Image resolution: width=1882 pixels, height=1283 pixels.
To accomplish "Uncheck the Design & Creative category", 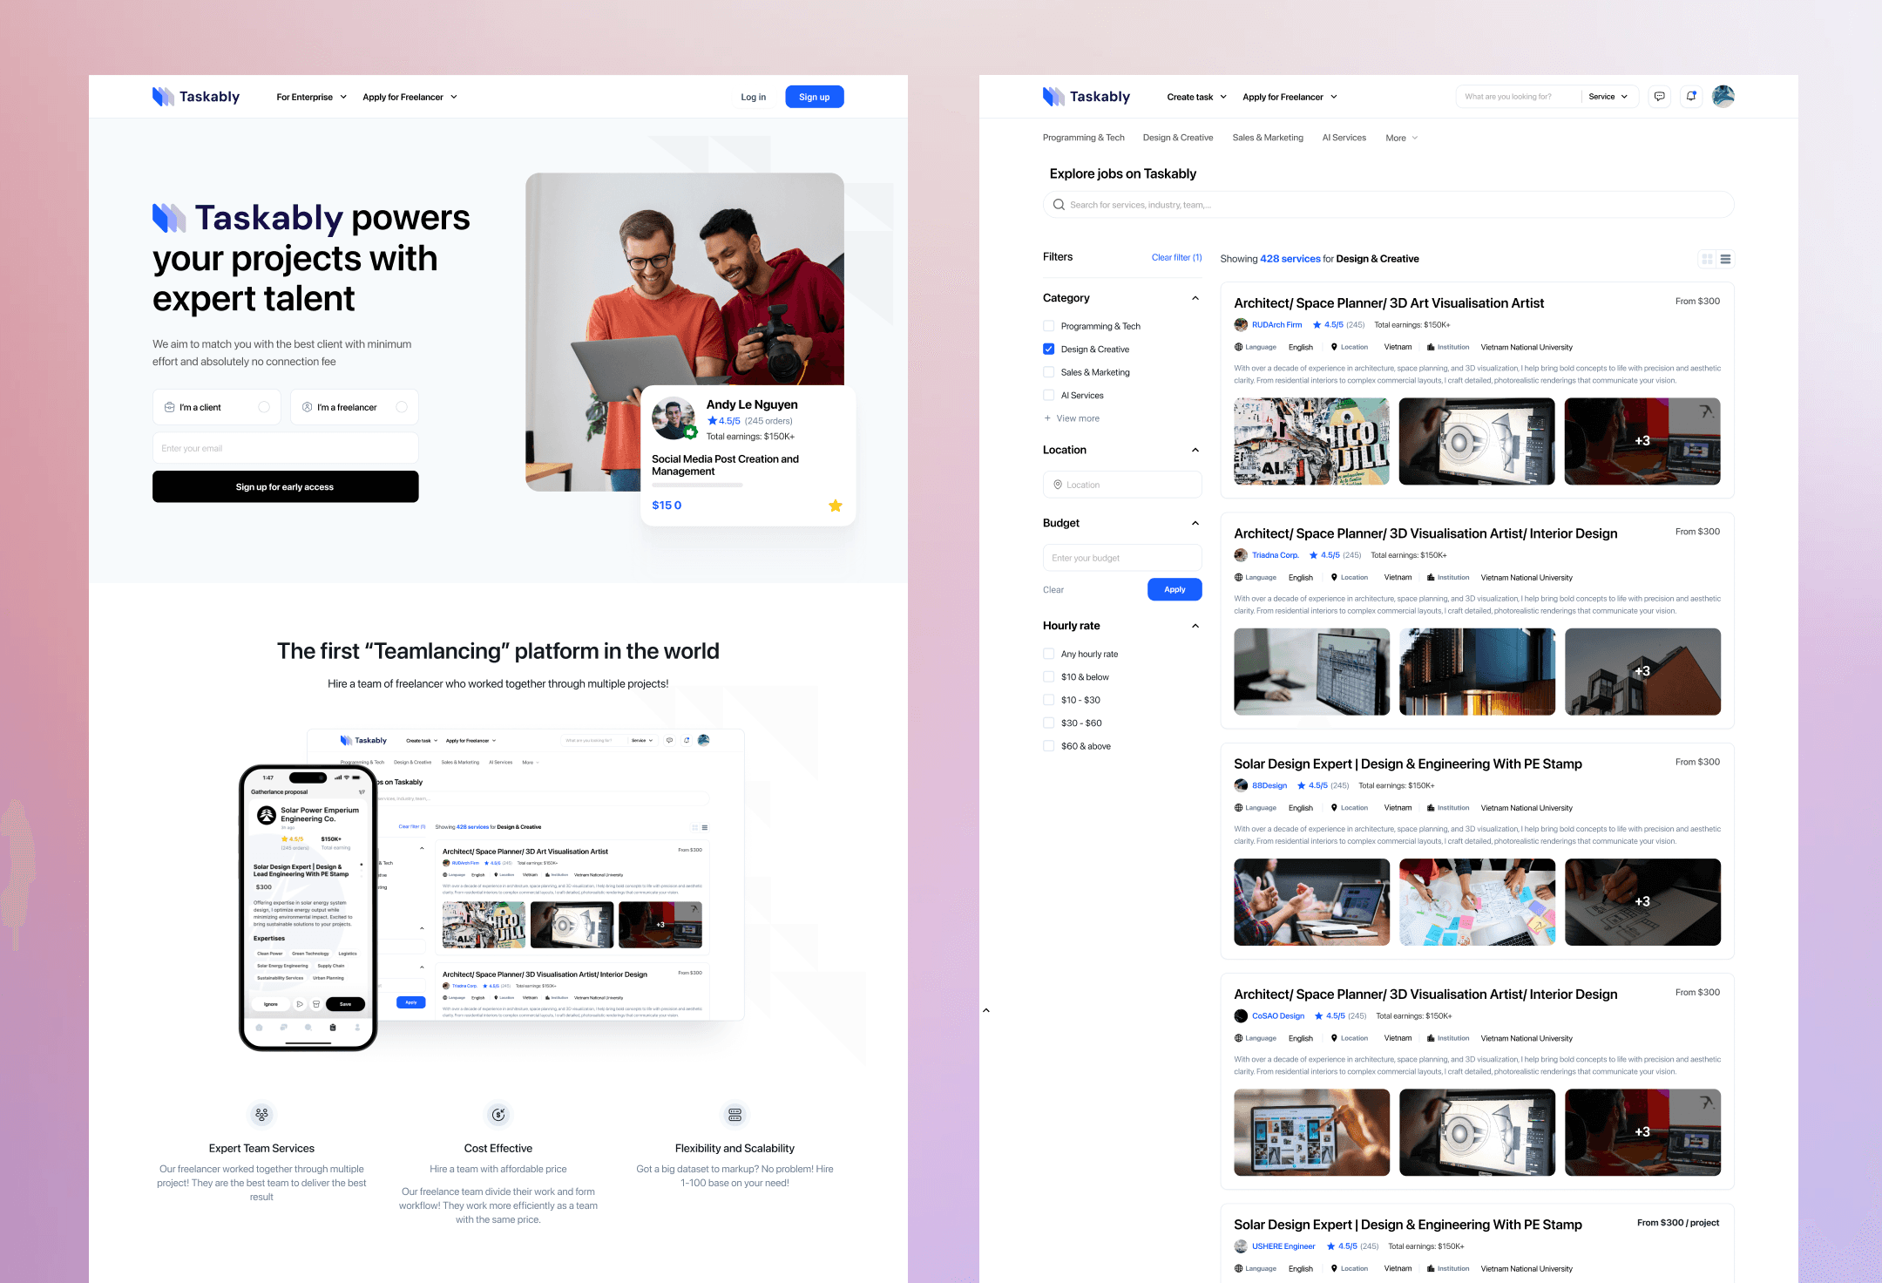I will pos(1049,349).
